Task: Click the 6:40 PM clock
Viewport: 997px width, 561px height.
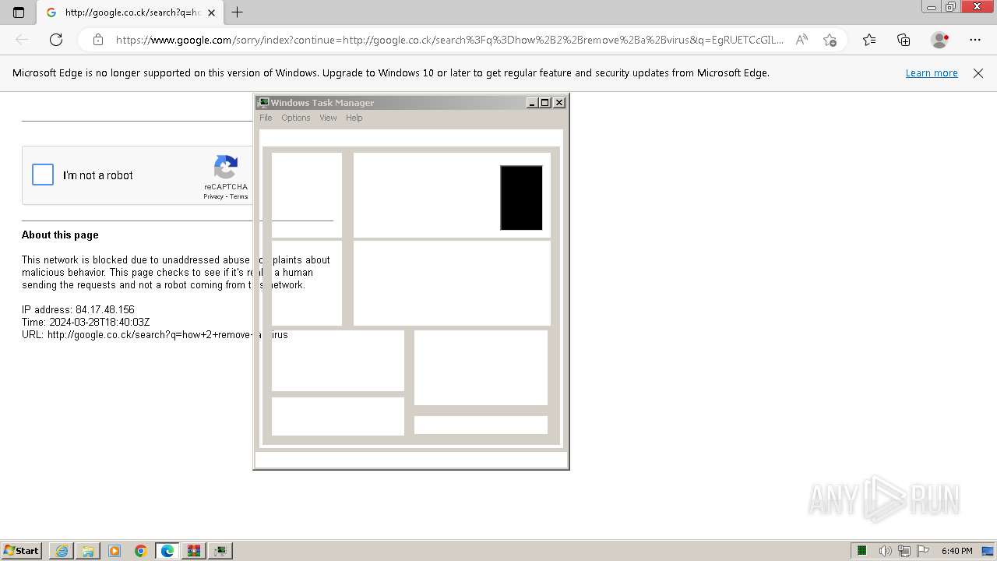Action: pos(956,551)
